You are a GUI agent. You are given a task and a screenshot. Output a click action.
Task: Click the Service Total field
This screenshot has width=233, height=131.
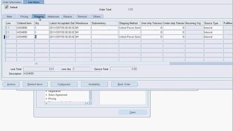tap(124, 69)
